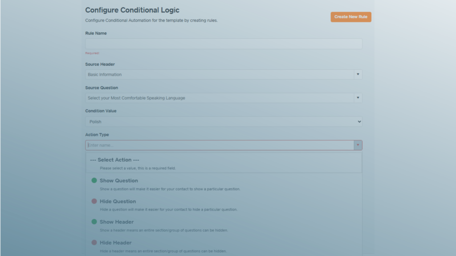Click the Enter name search box
This screenshot has height=256, width=456.
point(200,145)
